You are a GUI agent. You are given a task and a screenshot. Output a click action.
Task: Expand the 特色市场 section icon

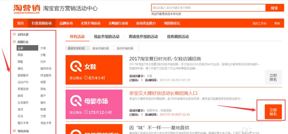(x=14, y=131)
